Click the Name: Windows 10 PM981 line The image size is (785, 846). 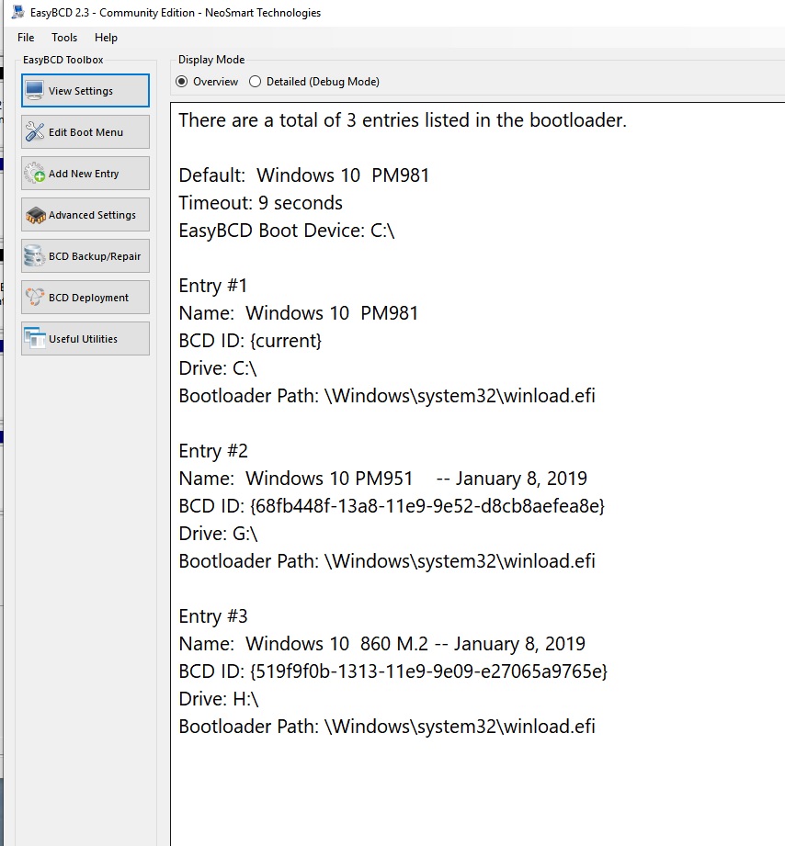pyautogui.click(x=299, y=313)
